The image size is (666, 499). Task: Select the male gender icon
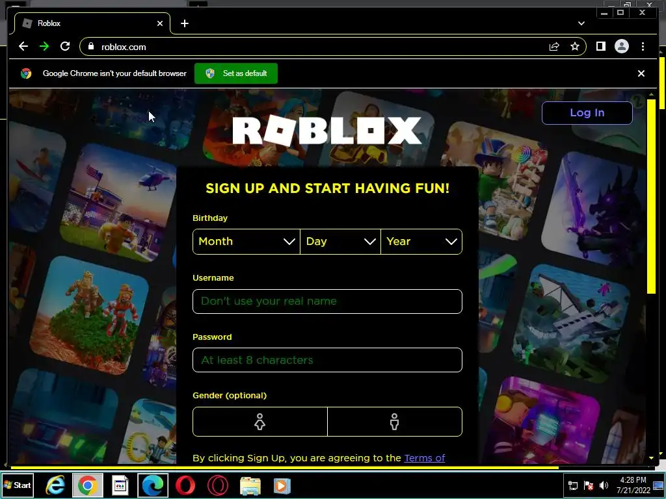tap(395, 422)
